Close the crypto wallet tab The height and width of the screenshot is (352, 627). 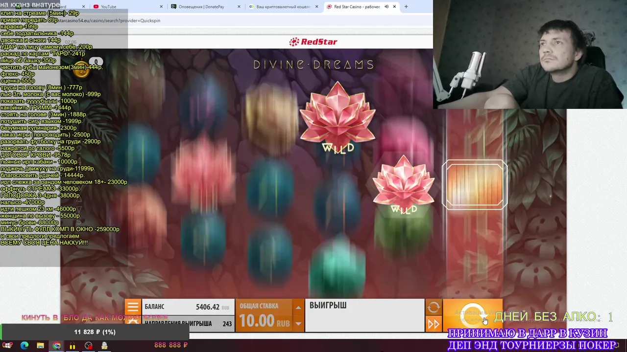pos(316,7)
